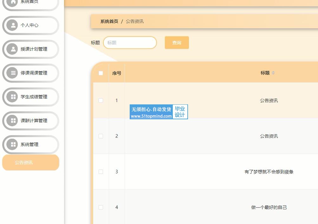Click the home icon beside 系统首页
This screenshot has height=224, width=318.
13,2
